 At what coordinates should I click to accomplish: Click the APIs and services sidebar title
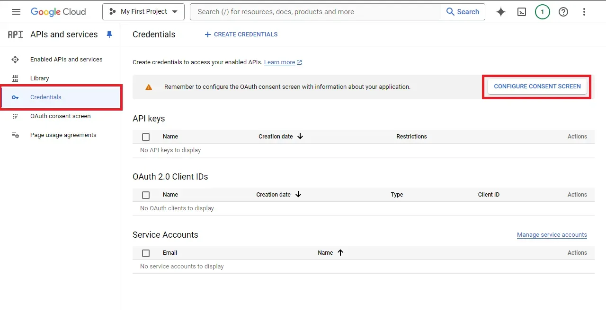[64, 34]
